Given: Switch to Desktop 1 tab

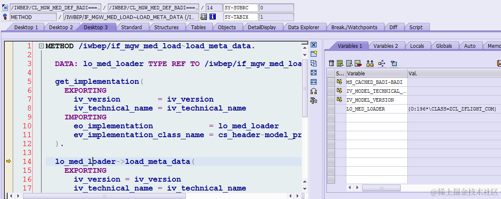Looking at the screenshot, I should (26, 28).
